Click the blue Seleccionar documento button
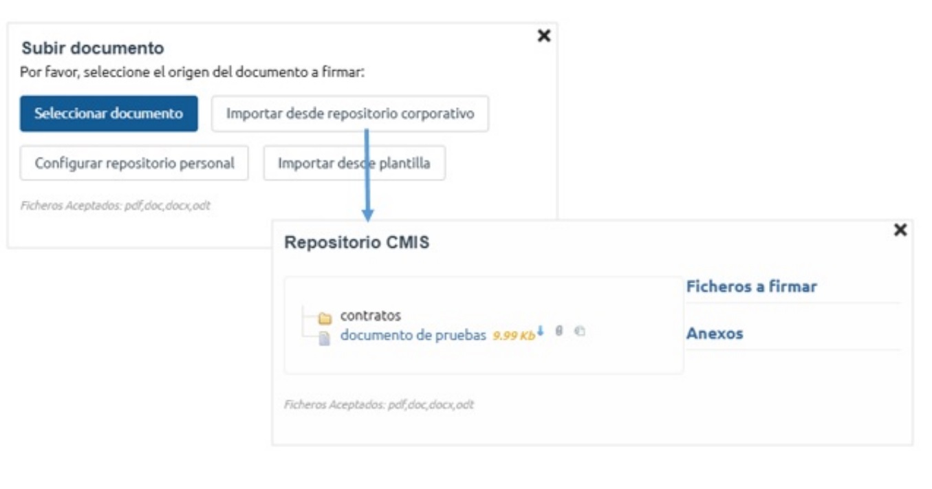Viewport: 932px width, 489px height. 109,113
